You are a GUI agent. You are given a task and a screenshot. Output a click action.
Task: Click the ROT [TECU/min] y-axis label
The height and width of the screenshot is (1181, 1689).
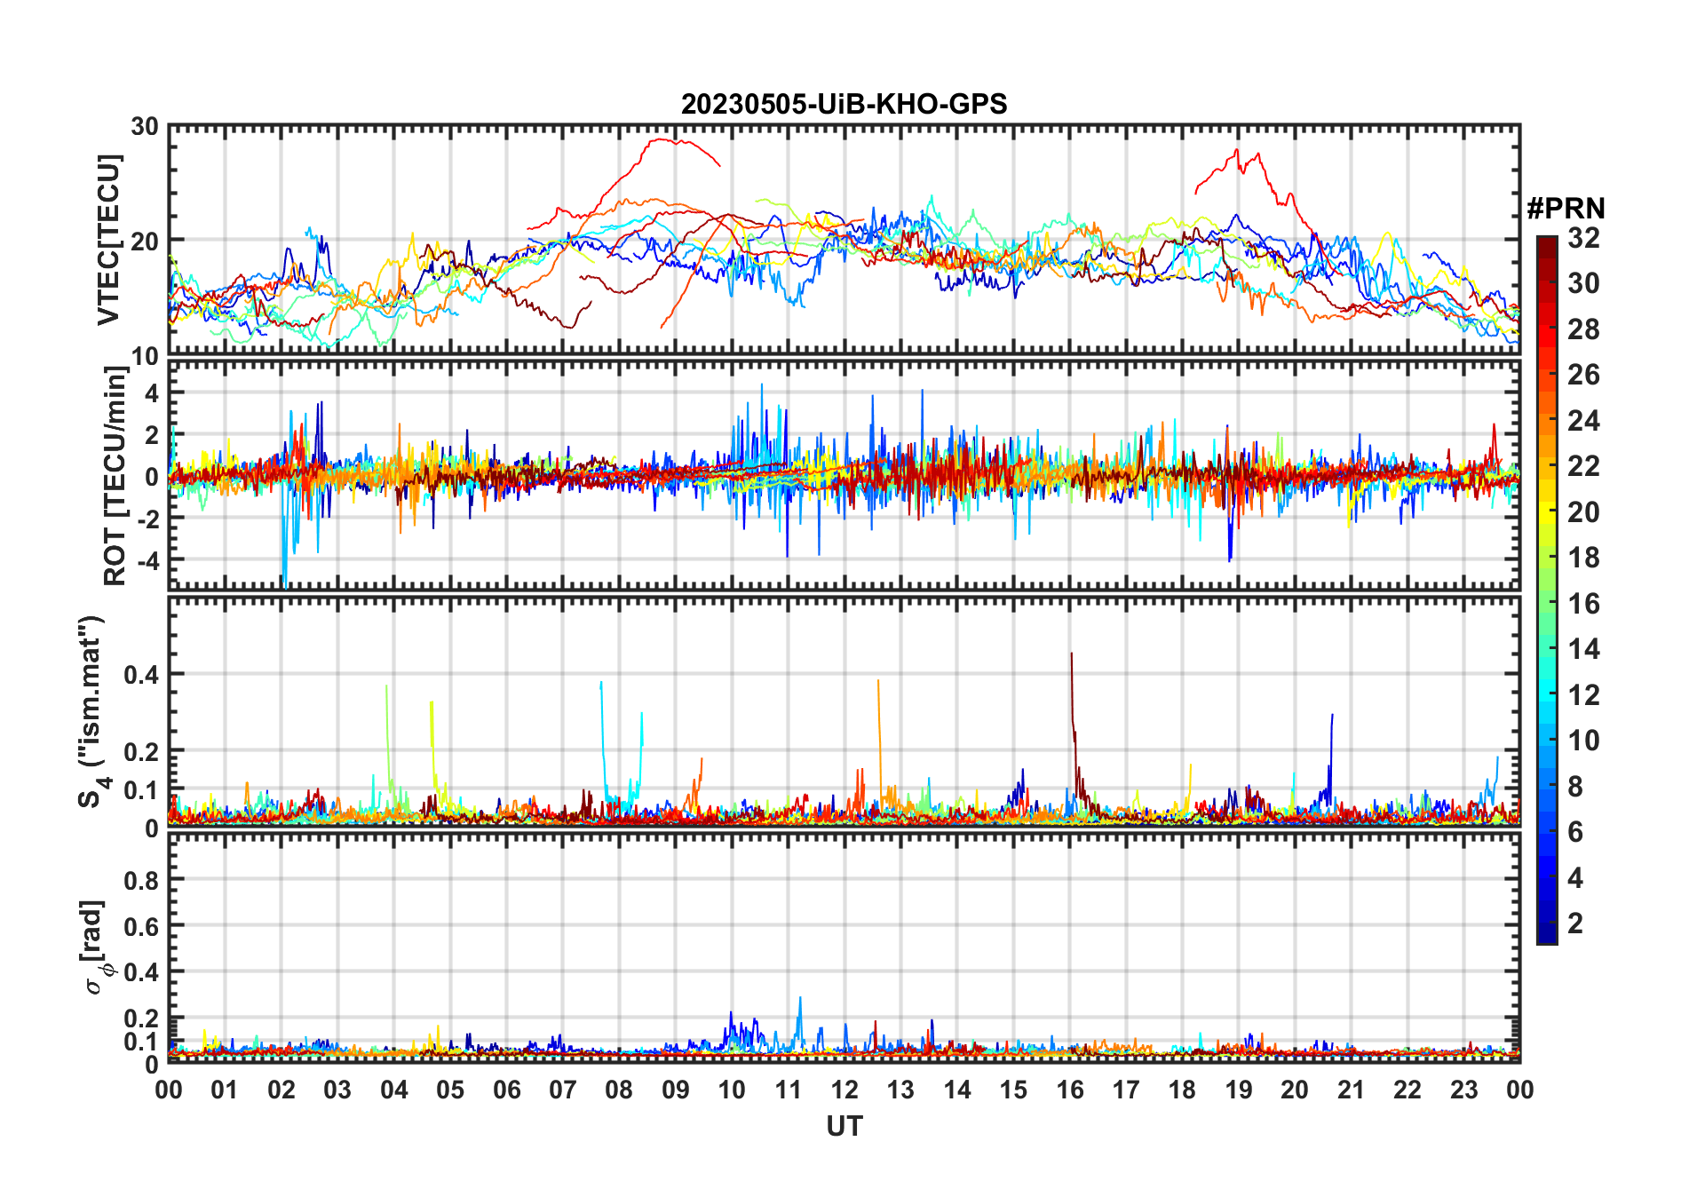[115, 476]
